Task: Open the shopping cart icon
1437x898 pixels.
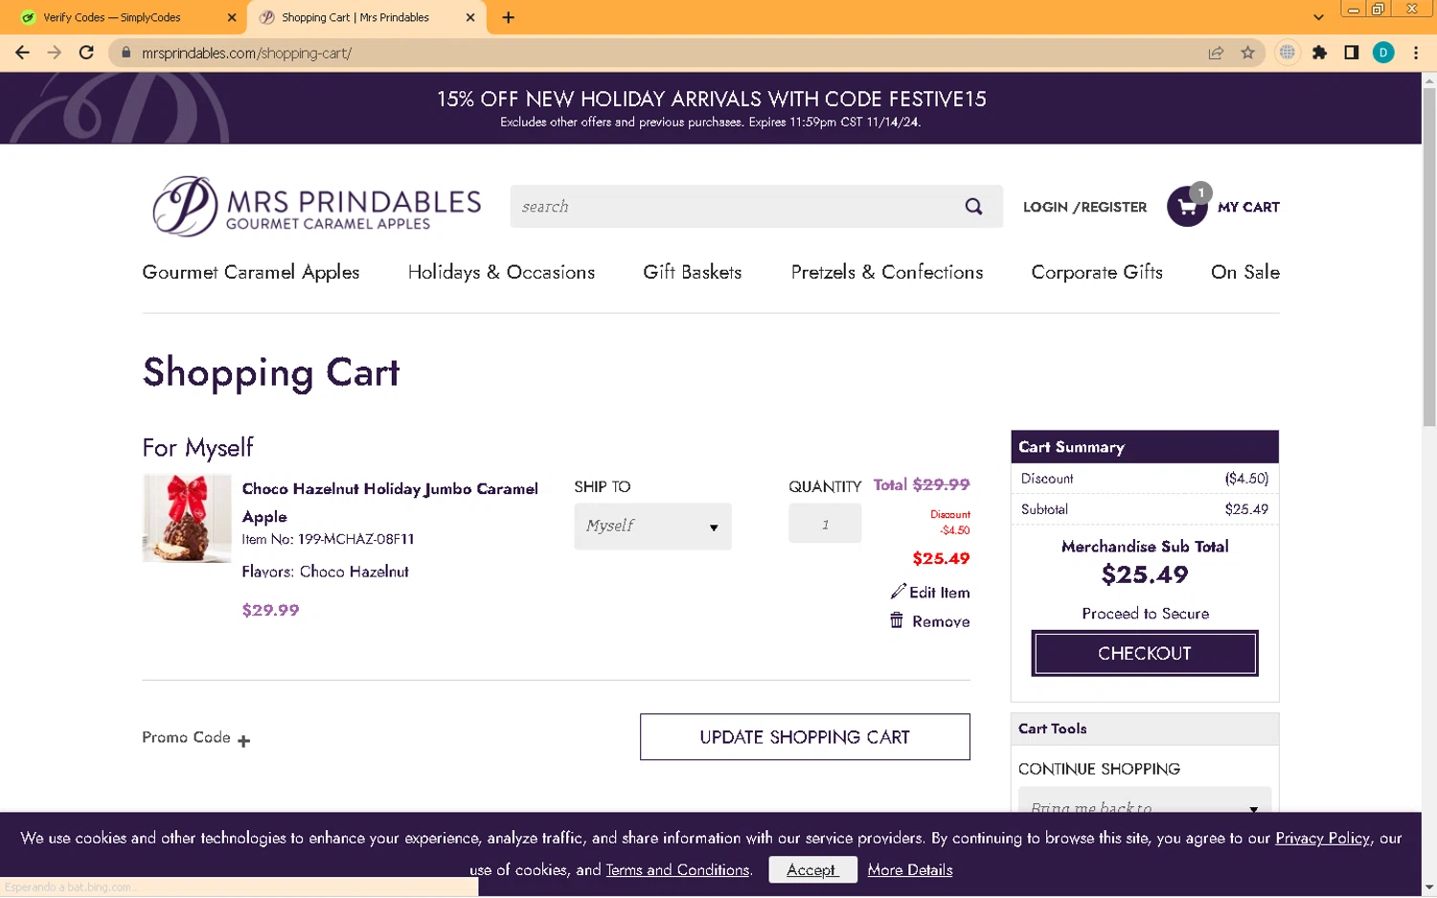Action: click(x=1187, y=207)
